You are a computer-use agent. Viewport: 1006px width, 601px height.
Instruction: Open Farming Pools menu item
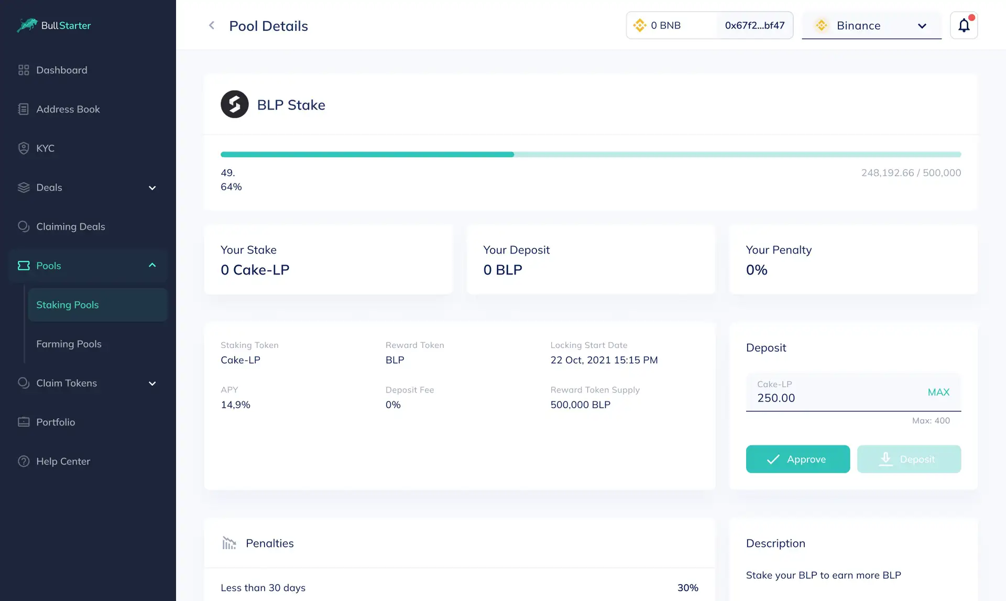(69, 344)
